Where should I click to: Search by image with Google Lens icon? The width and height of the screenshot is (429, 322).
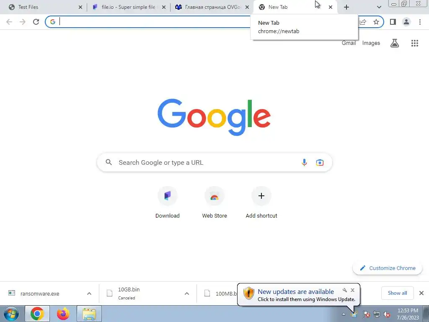coord(320,162)
